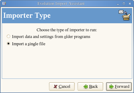The width and height of the screenshot is (134, 93).
Task: Select the single file radio button
Action: 8,44
